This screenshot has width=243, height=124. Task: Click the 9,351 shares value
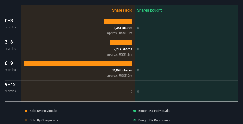click(x=123, y=28)
